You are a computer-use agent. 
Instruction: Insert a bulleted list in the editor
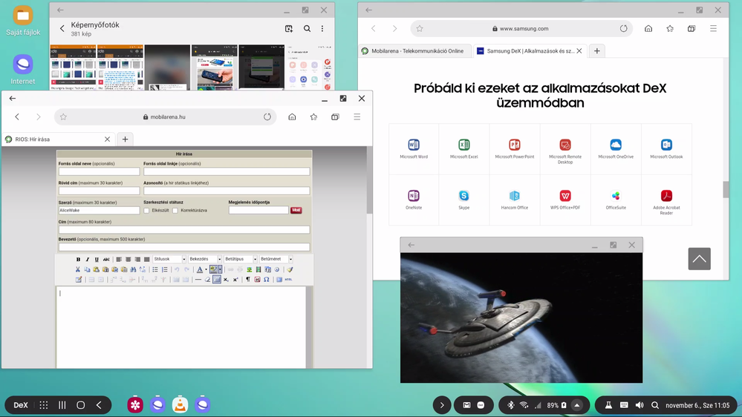pos(155,269)
